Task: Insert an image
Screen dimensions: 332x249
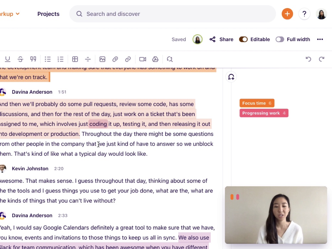Action: [102, 59]
